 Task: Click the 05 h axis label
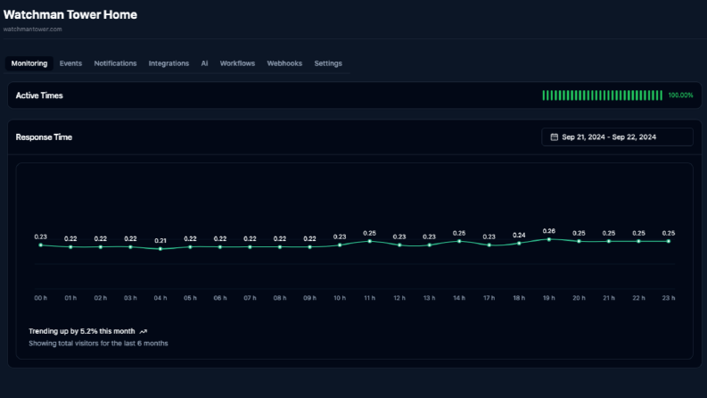coord(190,298)
